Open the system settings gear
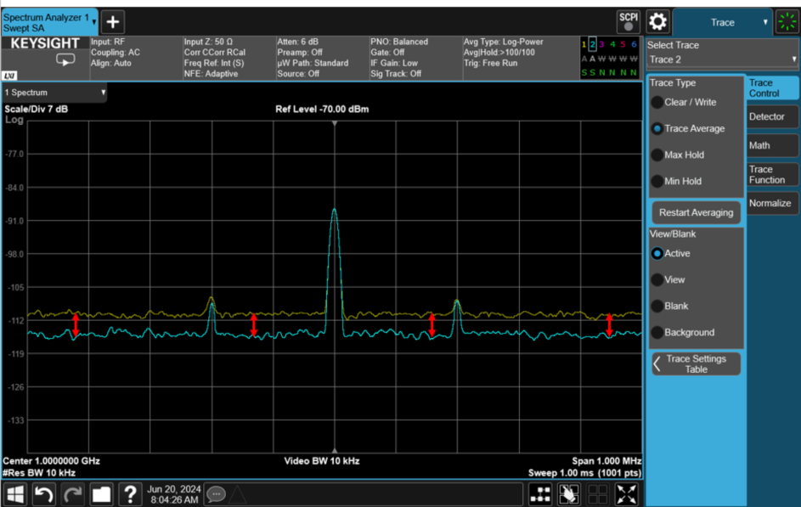Viewport: 801px width, 507px height. [x=658, y=22]
